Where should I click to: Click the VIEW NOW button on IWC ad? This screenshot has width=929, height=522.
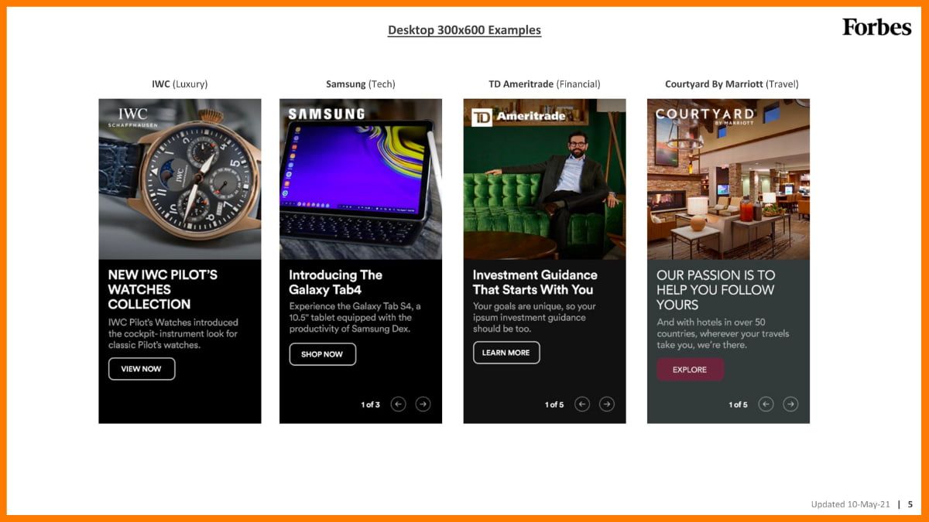tap(142, 369)
